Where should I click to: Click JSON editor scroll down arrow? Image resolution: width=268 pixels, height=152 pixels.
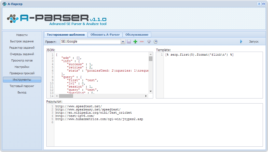(151, 91)
